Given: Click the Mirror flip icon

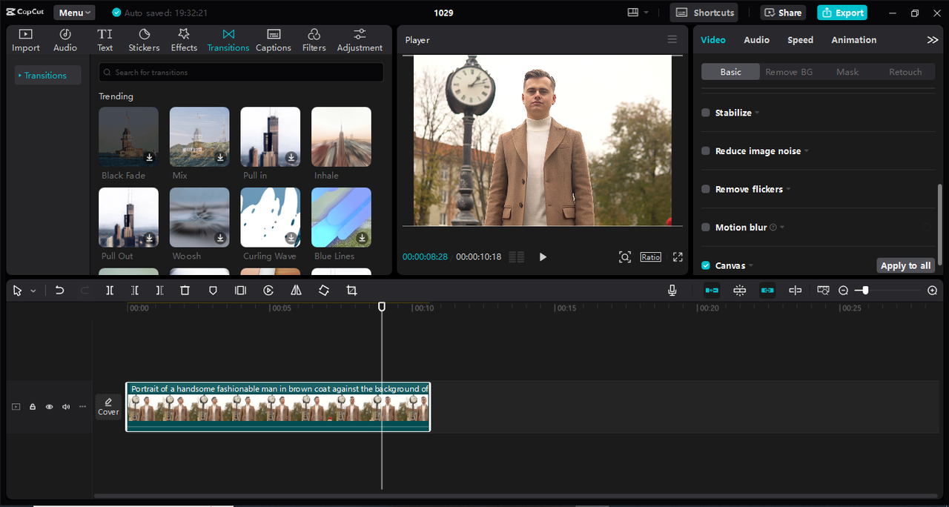Looking at the screenshot, I should pyautogui.click(x=296, y=291).
